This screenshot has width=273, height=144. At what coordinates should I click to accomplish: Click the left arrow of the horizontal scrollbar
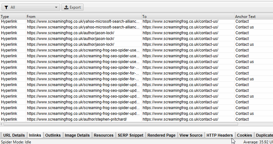coord(2,124)
